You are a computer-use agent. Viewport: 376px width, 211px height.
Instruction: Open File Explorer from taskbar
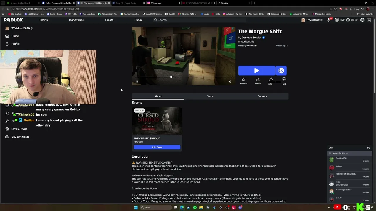(x=201, y=207)
